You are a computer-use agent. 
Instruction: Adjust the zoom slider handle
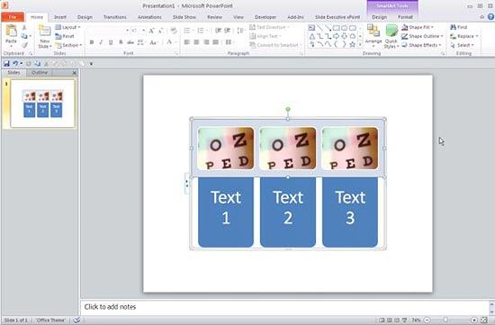point(445,320)
